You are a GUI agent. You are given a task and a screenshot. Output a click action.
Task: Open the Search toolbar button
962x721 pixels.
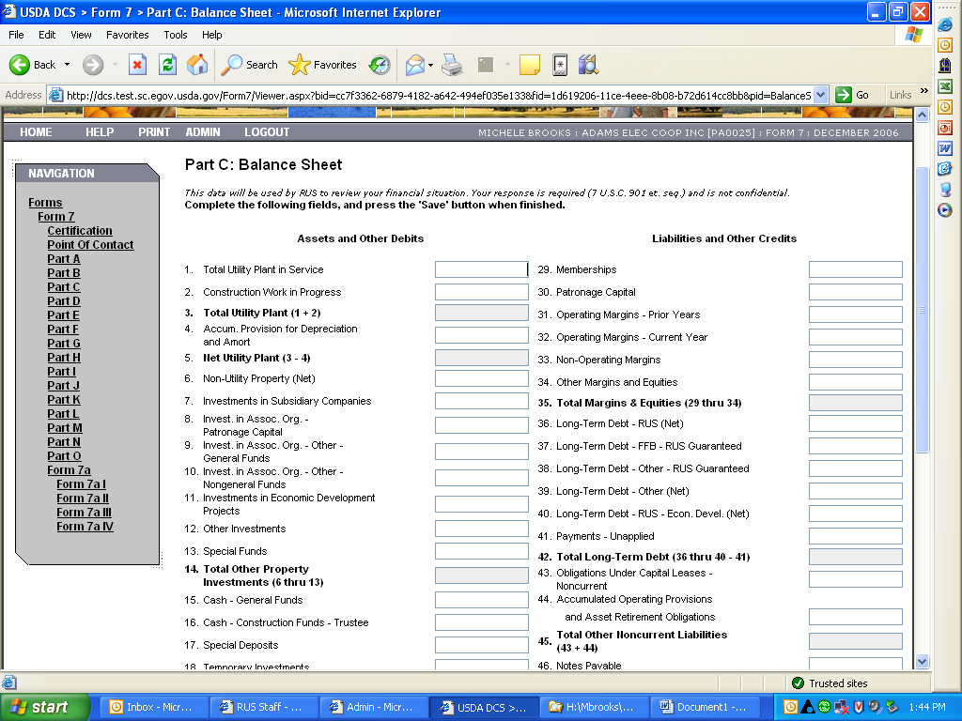249,65
